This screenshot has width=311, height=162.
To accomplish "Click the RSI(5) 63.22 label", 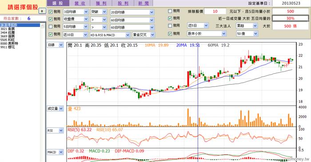I will click(x=80, y=130).
